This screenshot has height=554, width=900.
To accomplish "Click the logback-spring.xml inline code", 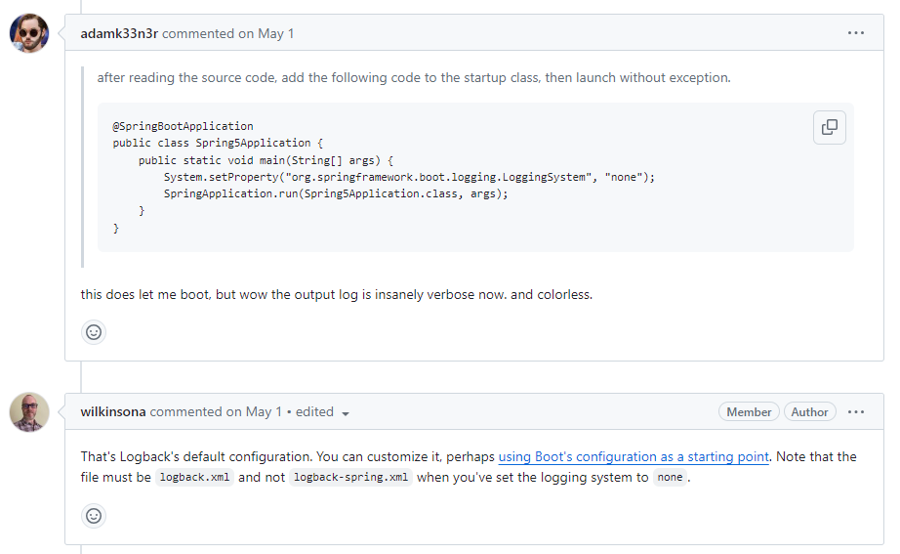I will 351,478.
